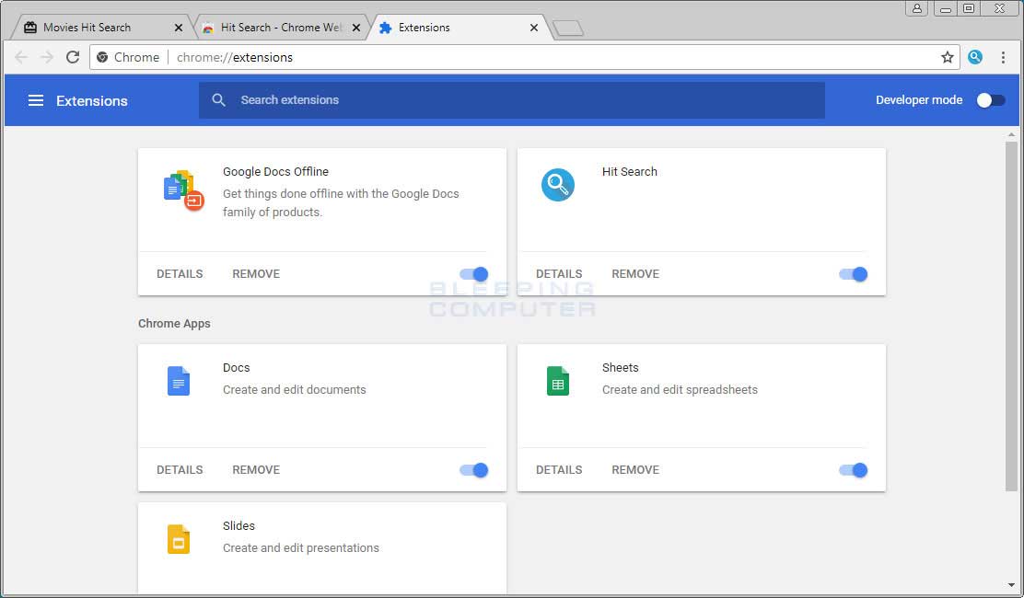
Task: Remove the Google Docs Offline extension
Action: (256, 274)
